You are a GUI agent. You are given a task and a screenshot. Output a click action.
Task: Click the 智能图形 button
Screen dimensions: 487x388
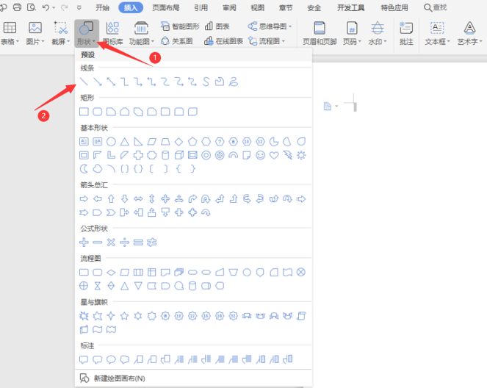[x=180, y=26]
